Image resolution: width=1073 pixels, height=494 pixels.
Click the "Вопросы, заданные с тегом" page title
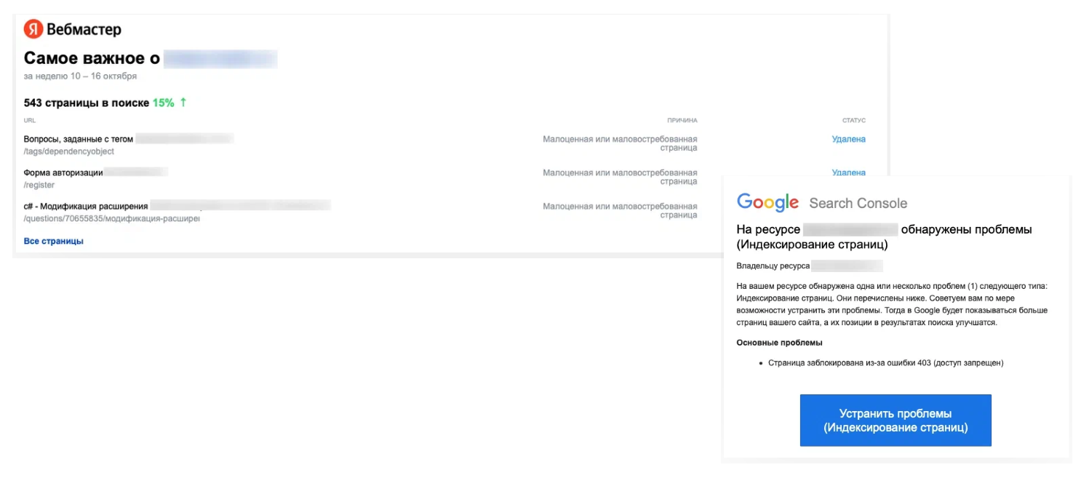point(79,139)
